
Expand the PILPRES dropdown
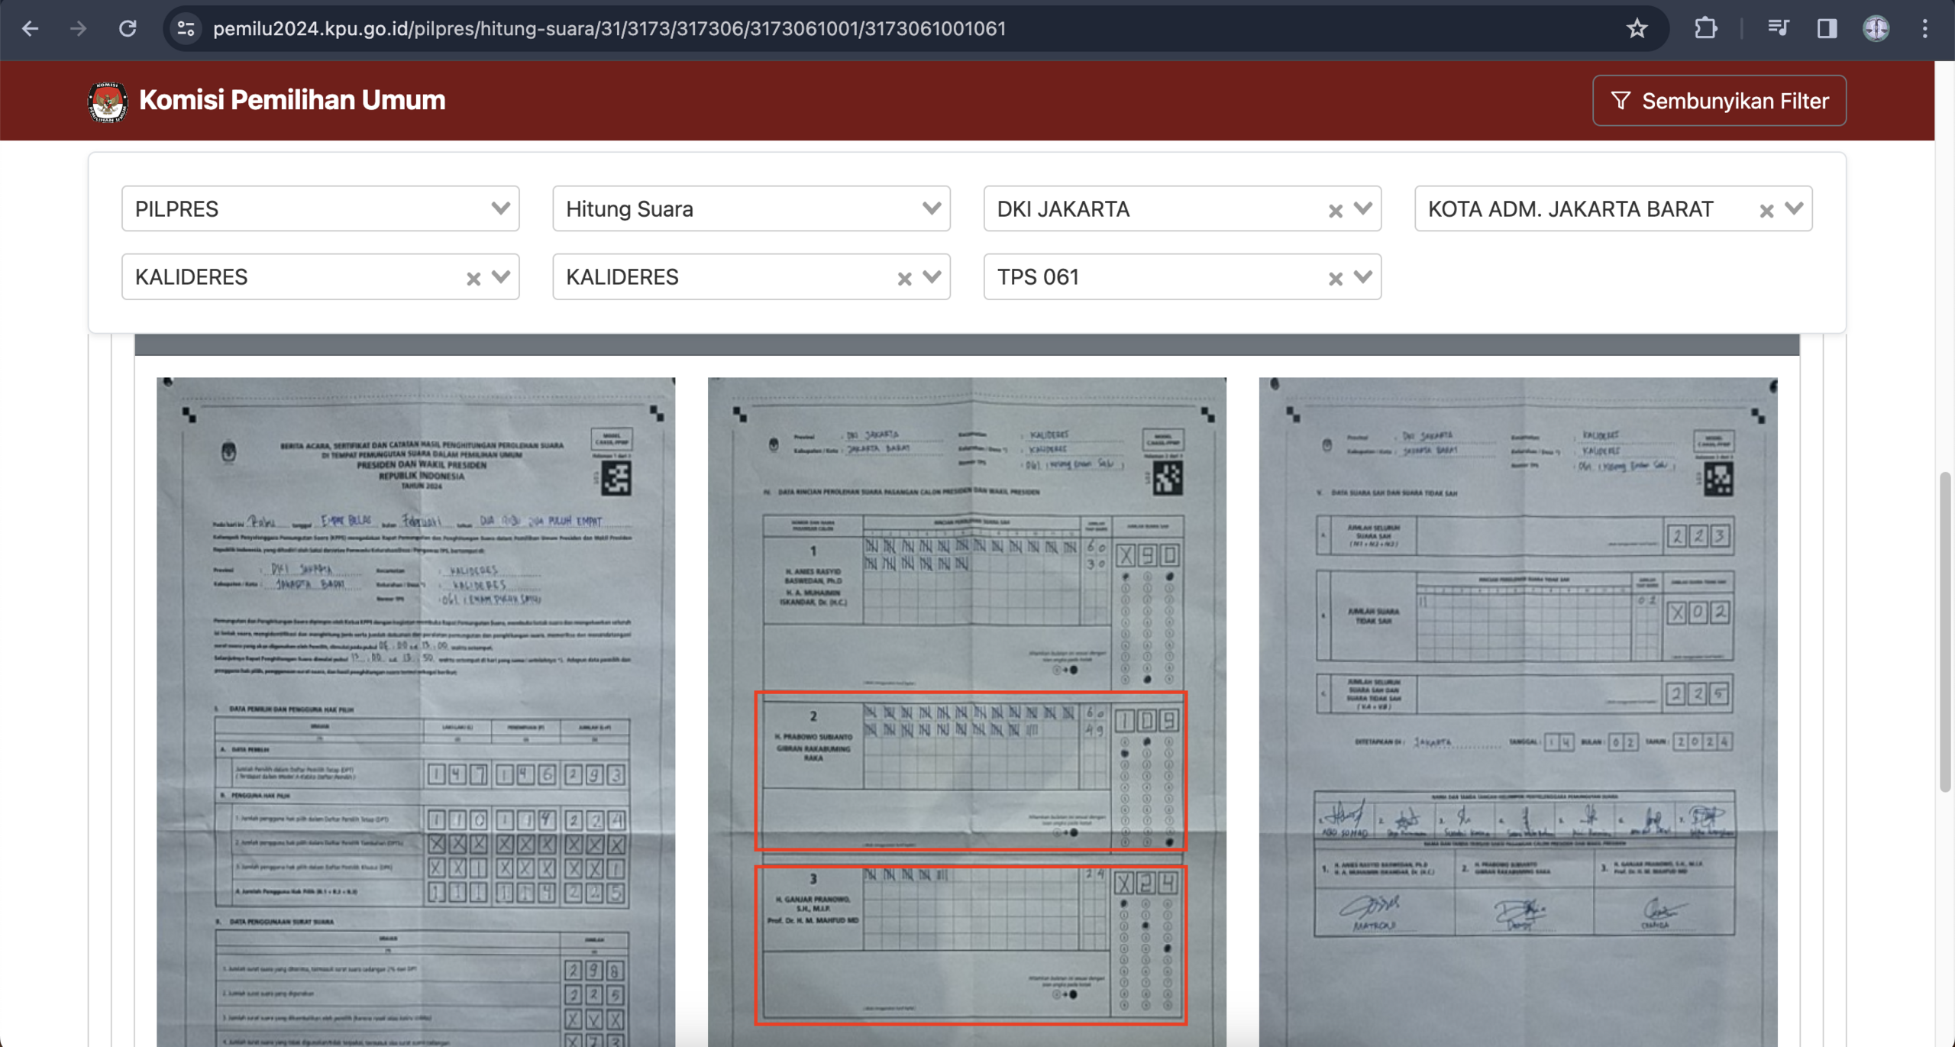point(500,208)
